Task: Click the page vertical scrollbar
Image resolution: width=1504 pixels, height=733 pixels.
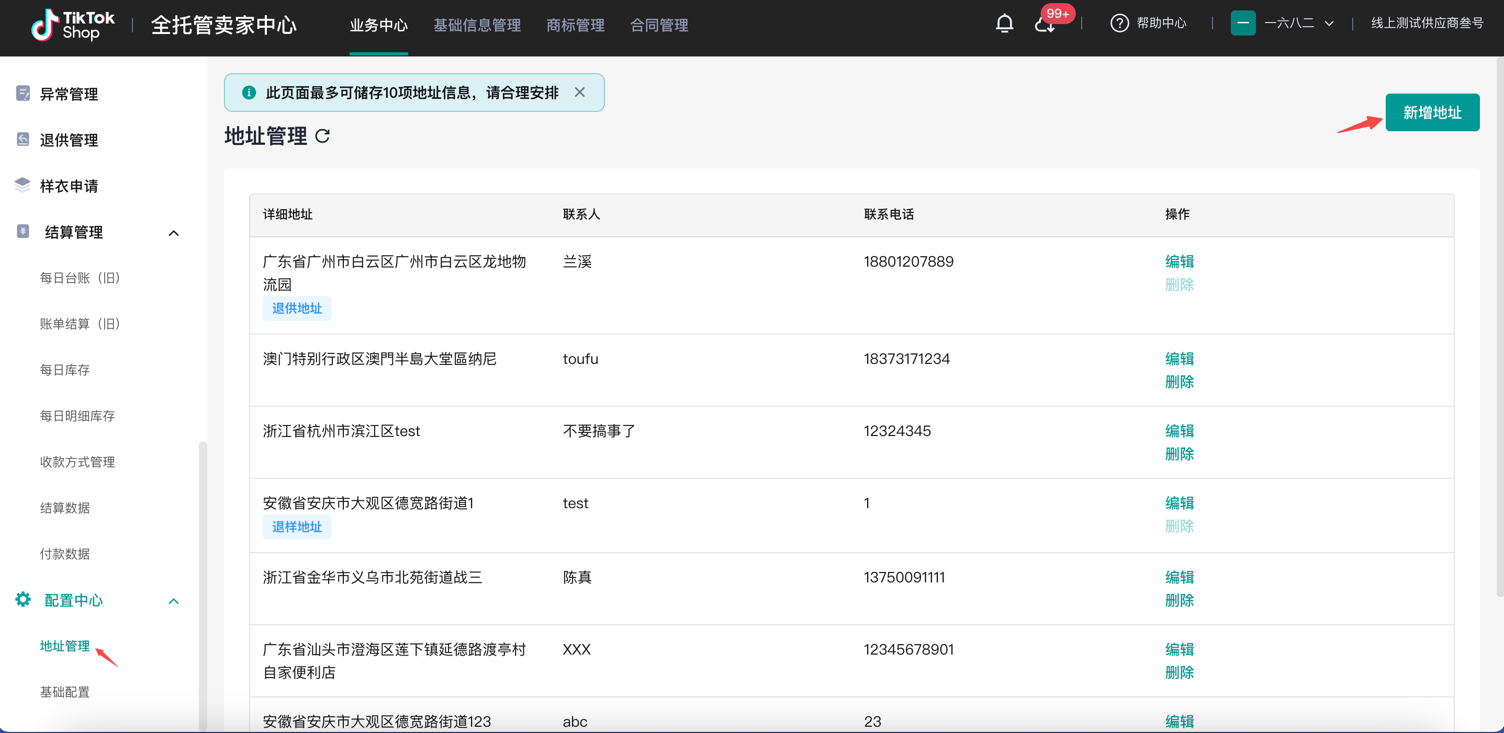Action: tap(1500, 327)
